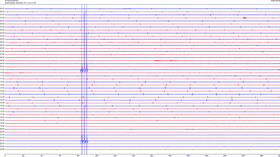Screen dimensions: 280x157
Task: Select the 16:00 trace time label
Action: 2,106
